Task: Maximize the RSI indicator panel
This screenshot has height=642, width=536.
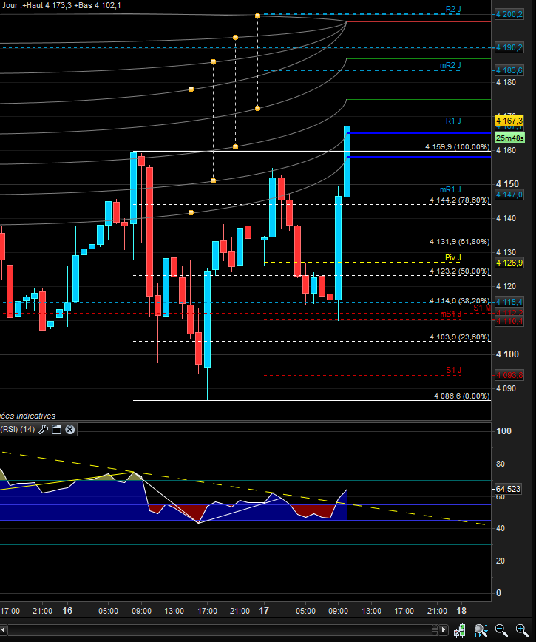Action: click(56, 429)
